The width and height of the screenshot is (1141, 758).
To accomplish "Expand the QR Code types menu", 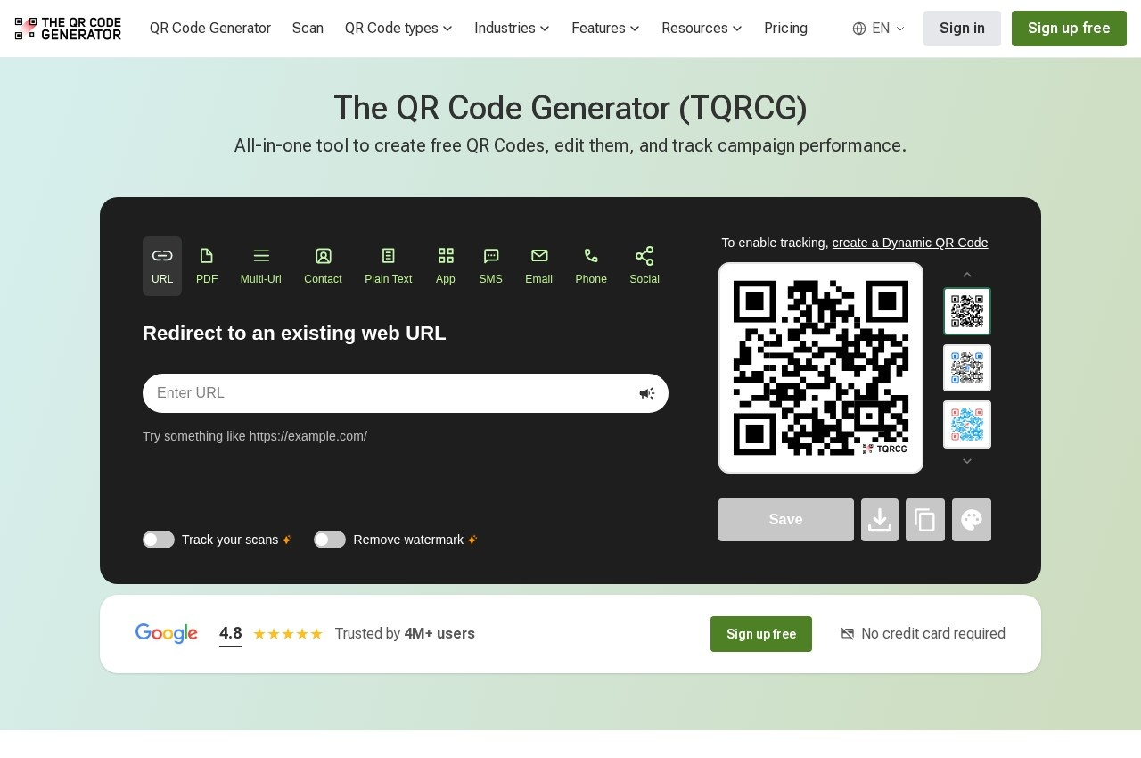I will (x=398, y=29).
